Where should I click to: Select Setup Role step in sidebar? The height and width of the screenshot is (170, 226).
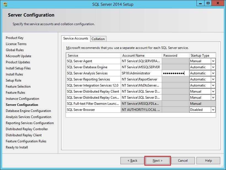[x=14, y=80]
